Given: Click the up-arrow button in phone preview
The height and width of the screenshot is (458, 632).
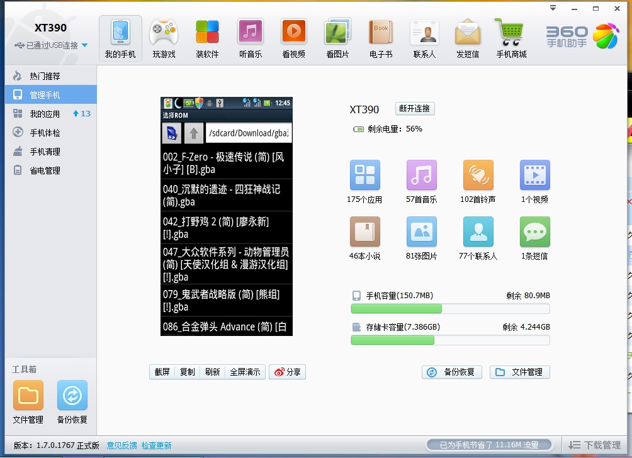Looking at the screenshot, I should click(193, 133).
